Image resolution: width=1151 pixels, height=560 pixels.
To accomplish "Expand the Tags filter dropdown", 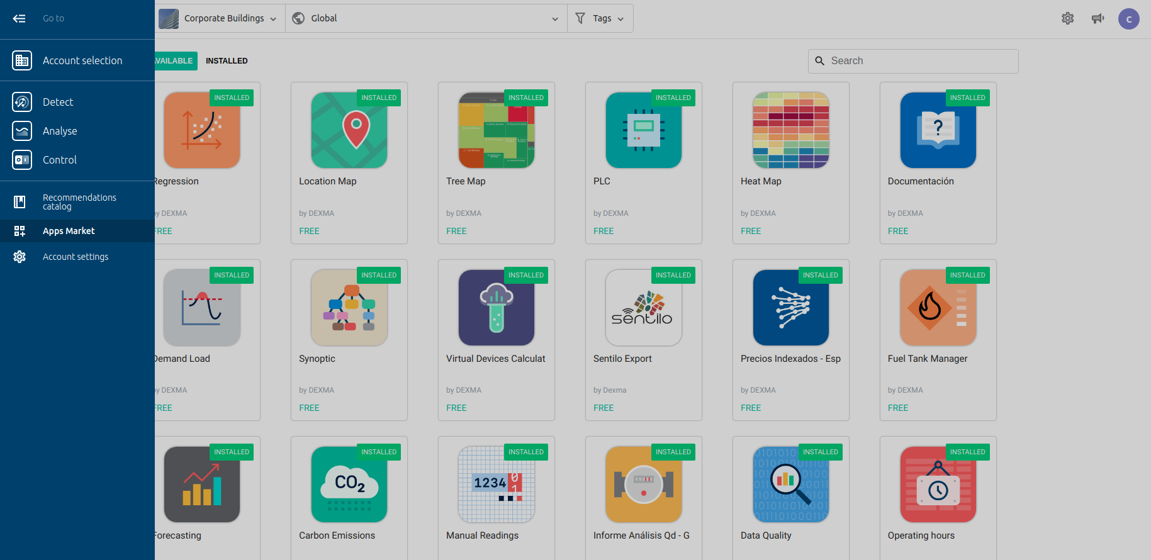I will (600, 18).
